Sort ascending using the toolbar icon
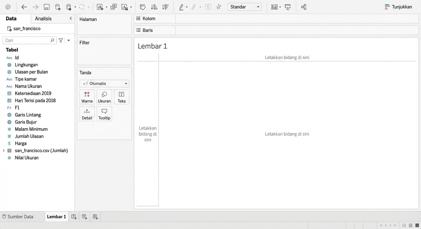 click(x=154, y=7)
